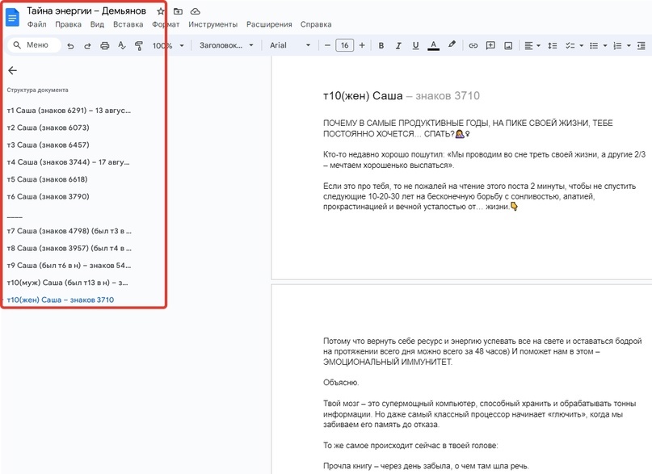Decrease font size with minus button
The width and height of the screenshot is (652, 474).
click(x=327, y=45)
